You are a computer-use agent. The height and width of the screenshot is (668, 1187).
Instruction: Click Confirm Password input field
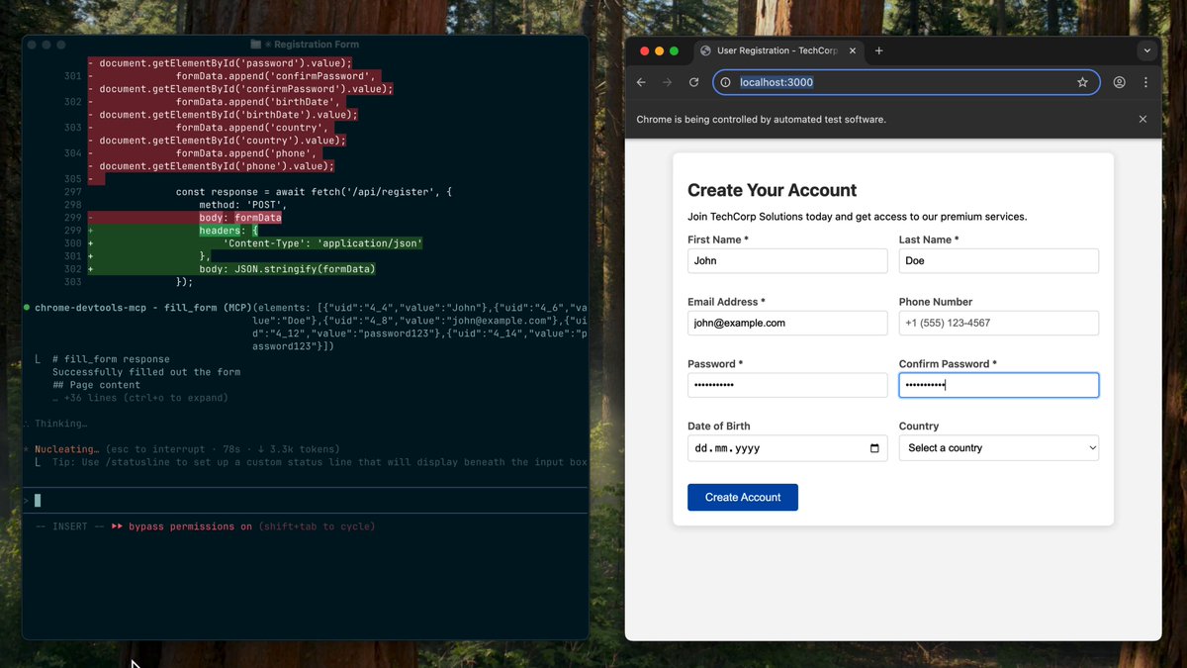click(999, 385)
